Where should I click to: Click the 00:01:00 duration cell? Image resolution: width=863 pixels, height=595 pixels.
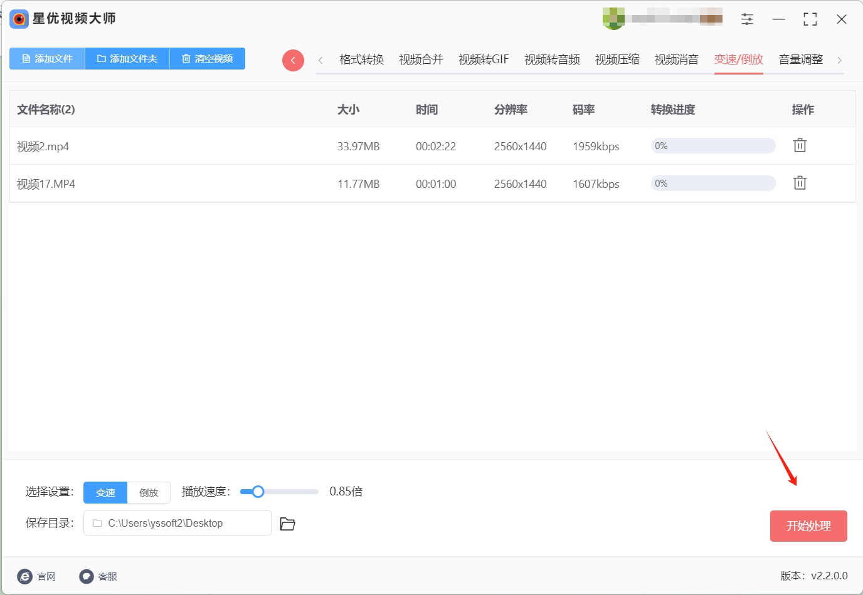point(436,184)
